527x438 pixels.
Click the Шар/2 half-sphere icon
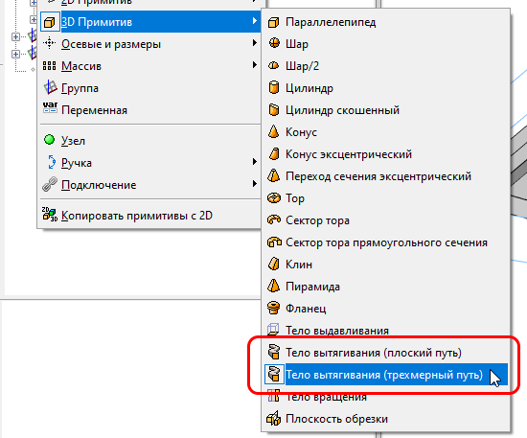(x=274, y=65)
